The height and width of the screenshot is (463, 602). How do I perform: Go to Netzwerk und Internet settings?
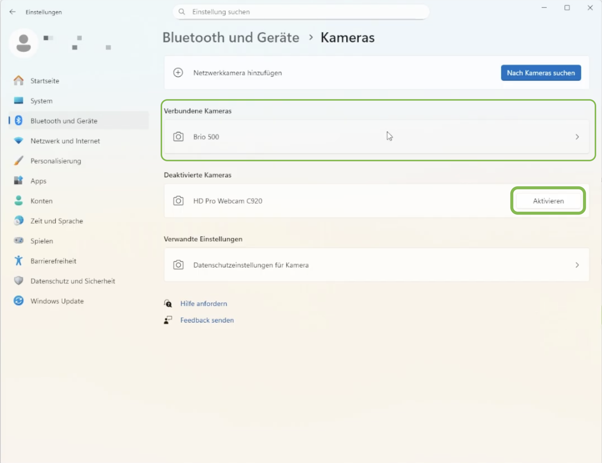pyautogui.click(x=65, y=141)
